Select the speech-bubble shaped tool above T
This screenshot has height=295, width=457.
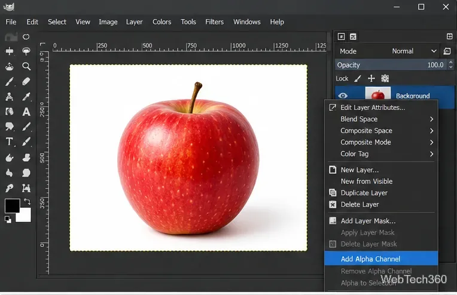pyautogui.click(x=10, y=126)
